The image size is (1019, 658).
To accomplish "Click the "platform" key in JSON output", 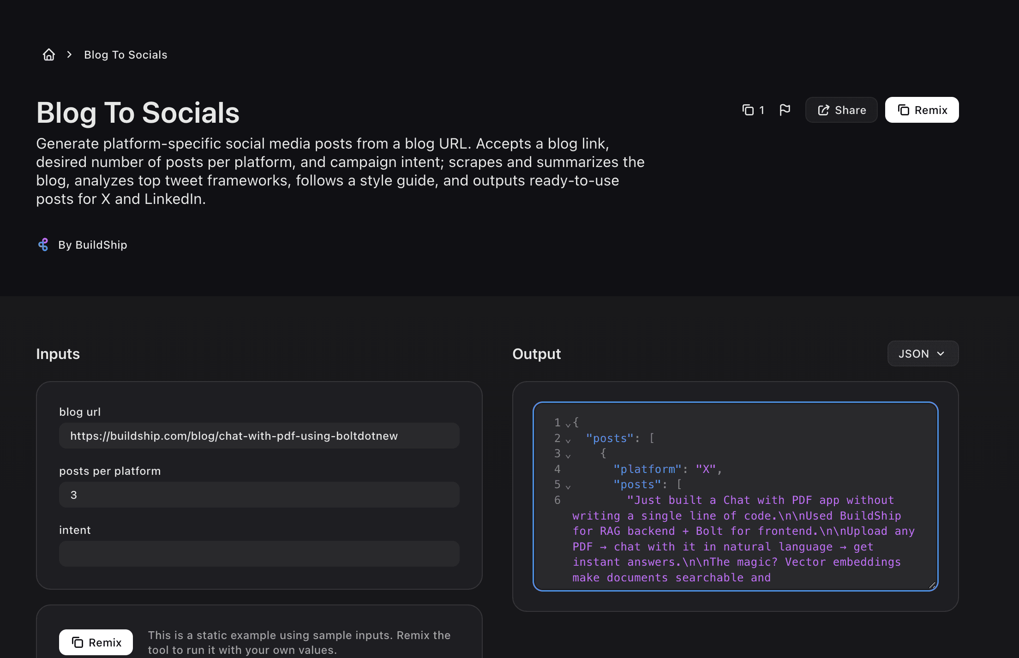I will point(647,469).
